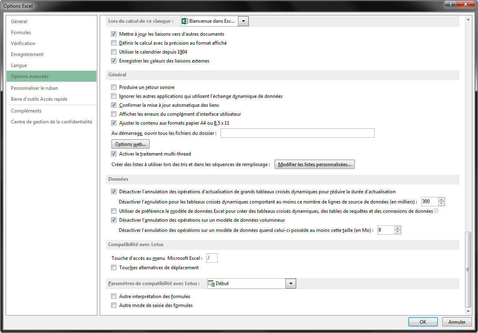The width and height of the screenshot is (478, 333).
Task: Close the Options Excel dialog
Action: (x=465, y=4)
